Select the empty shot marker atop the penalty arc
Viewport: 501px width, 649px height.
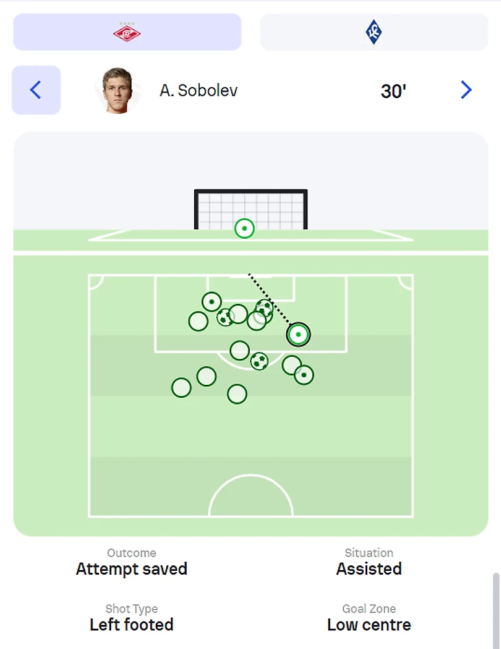click(x=240, y=351)
